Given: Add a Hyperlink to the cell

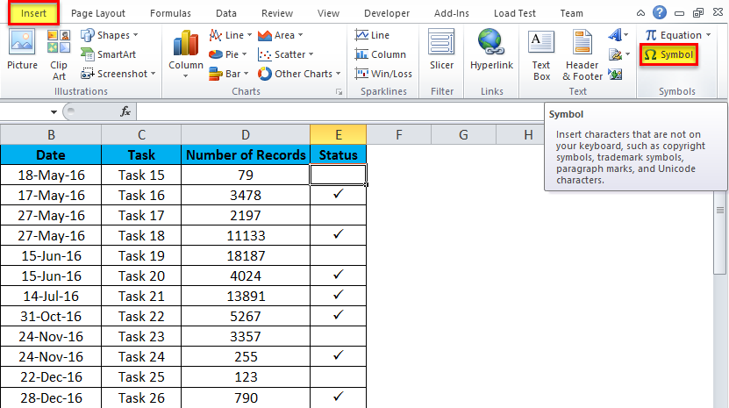Looking at the screenshot, I should click(491, 51).
